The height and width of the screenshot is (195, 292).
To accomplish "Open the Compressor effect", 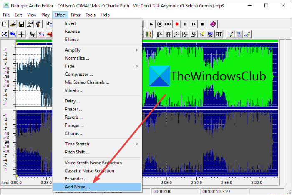I will pos(97,74).
